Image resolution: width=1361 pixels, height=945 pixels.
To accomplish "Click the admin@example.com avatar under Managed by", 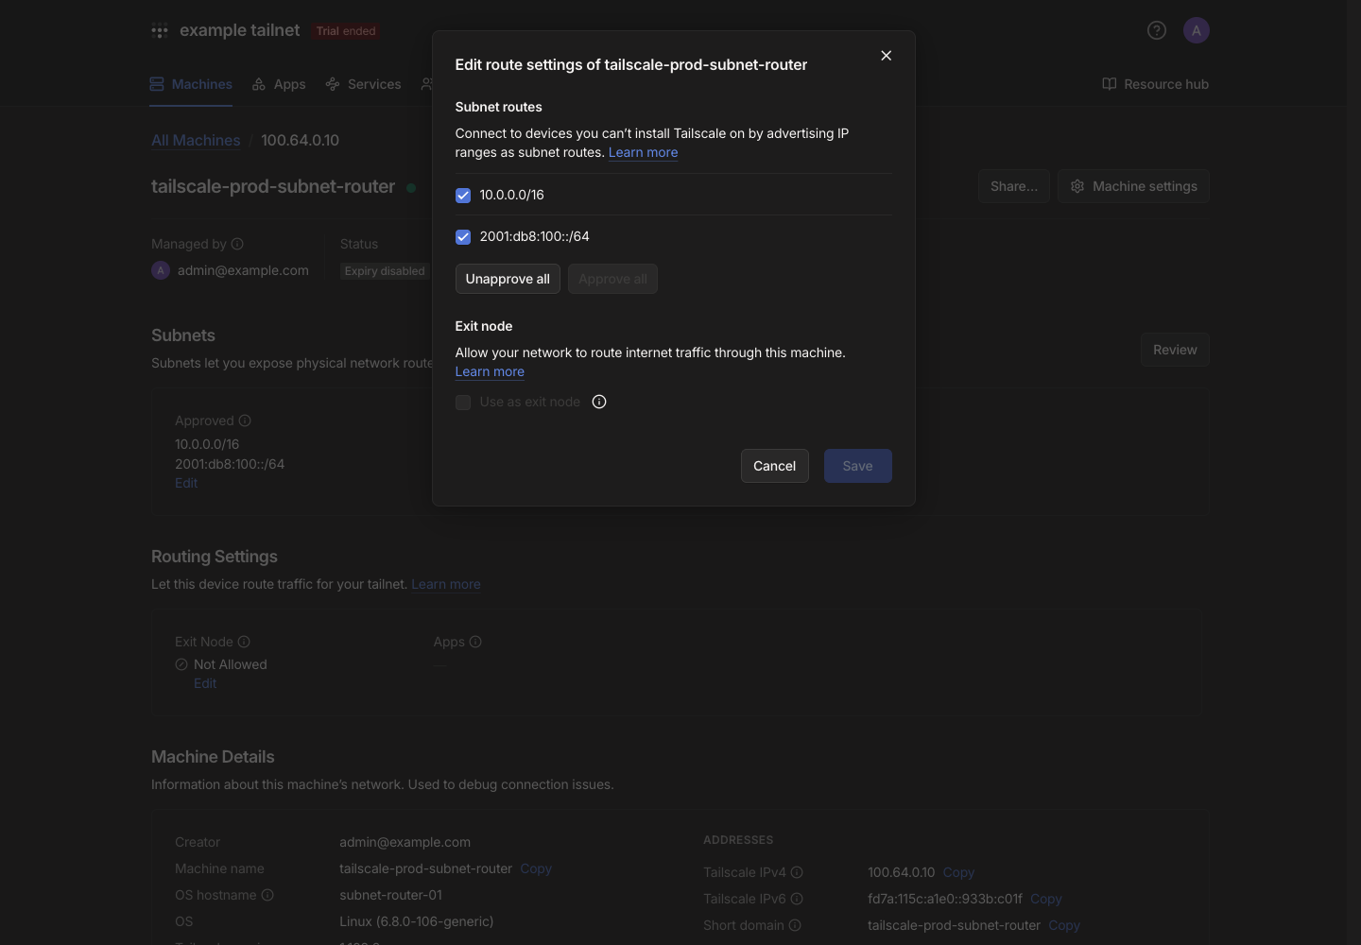I will (x=161, y=270).
